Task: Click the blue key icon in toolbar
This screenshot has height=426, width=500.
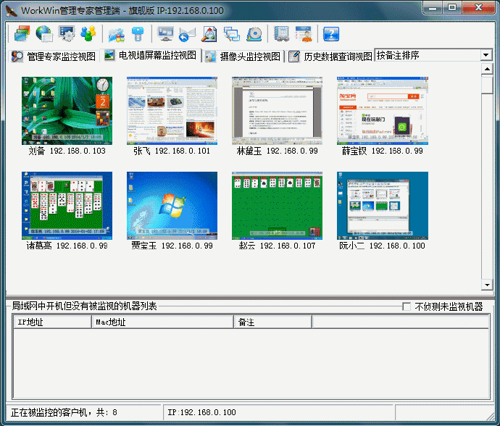Action: click(138, 33)
